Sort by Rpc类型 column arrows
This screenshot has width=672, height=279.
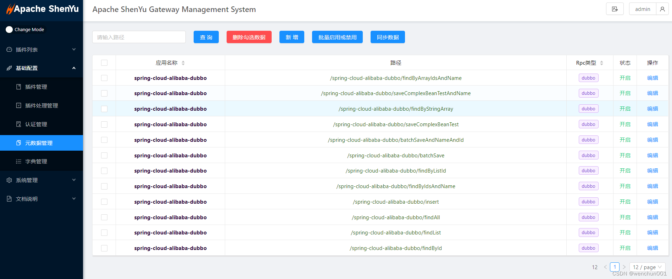(602, 63)
